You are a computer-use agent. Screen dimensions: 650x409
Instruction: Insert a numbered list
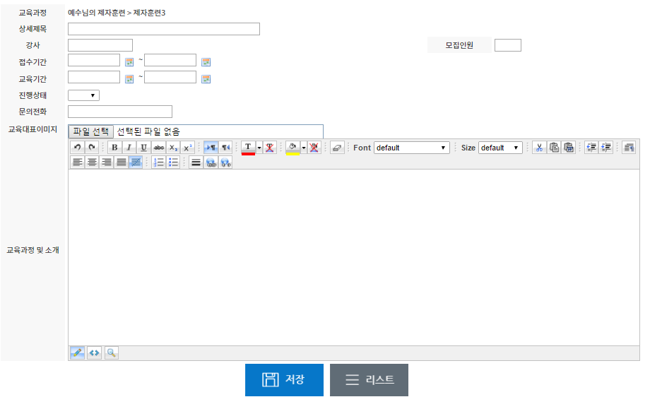coord(159,162)
